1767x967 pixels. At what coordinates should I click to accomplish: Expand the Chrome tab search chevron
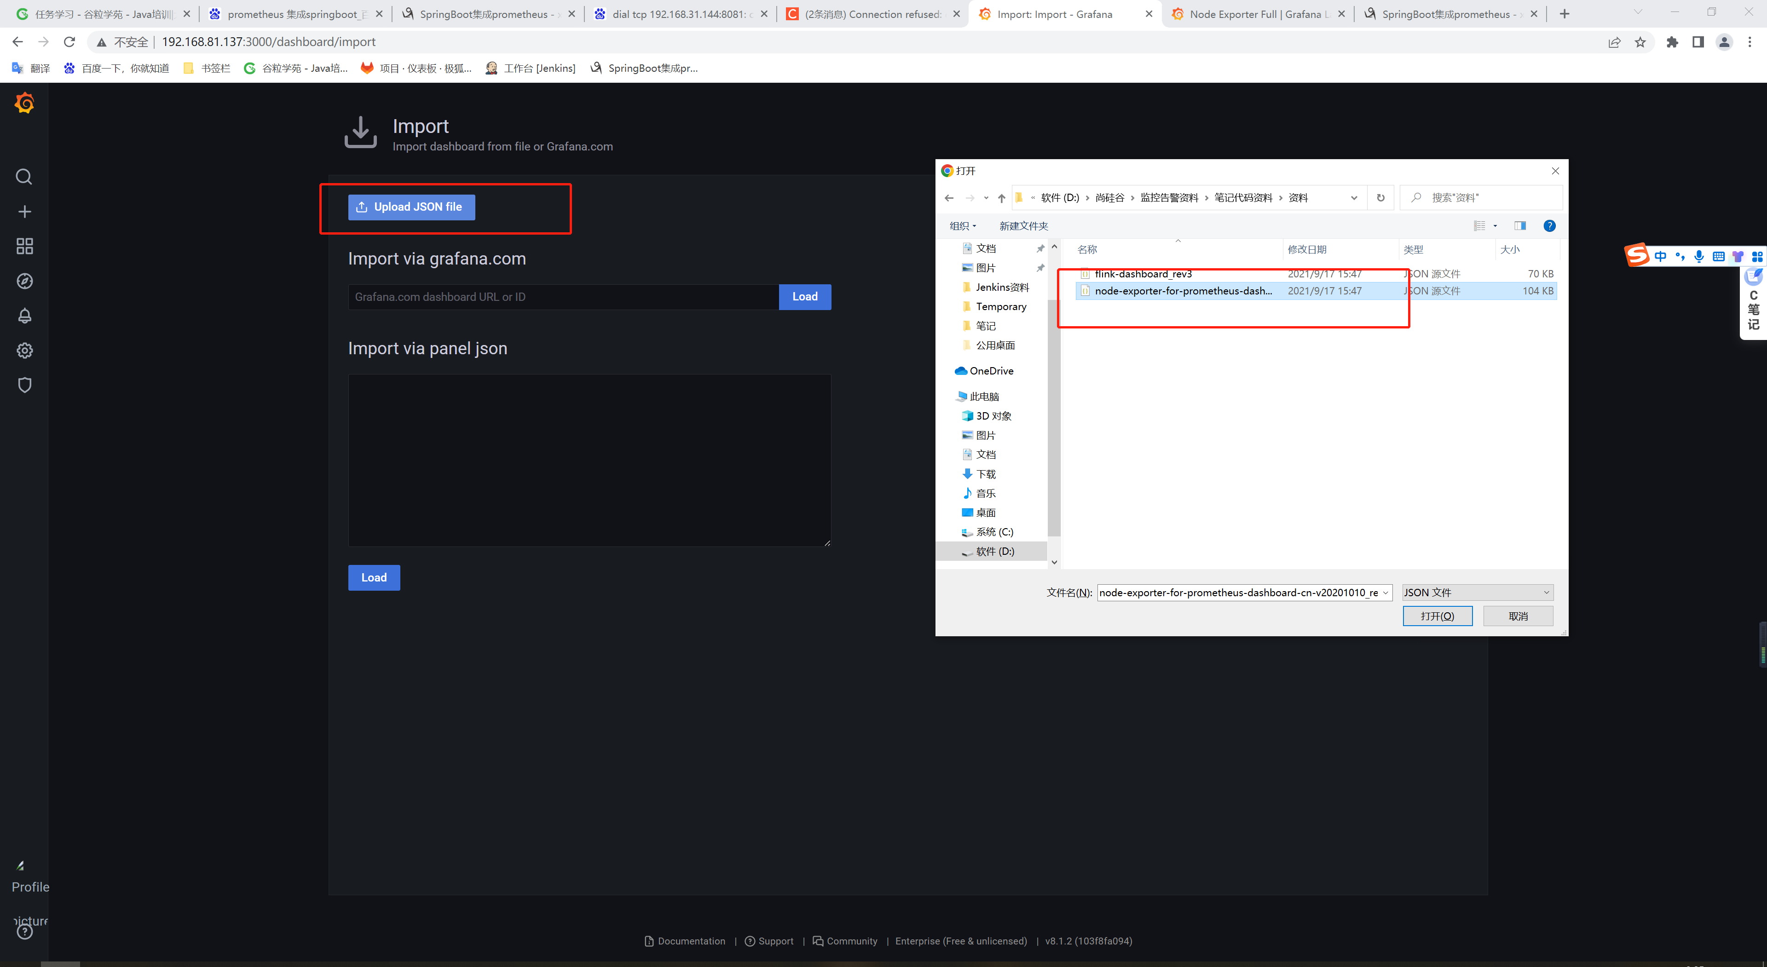pyautogui.click(x=1638, y=12)
